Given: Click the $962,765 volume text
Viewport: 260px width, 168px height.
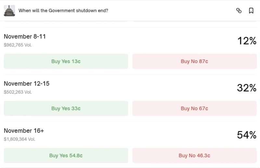Looking at the screenshot, I should point(18,45).
